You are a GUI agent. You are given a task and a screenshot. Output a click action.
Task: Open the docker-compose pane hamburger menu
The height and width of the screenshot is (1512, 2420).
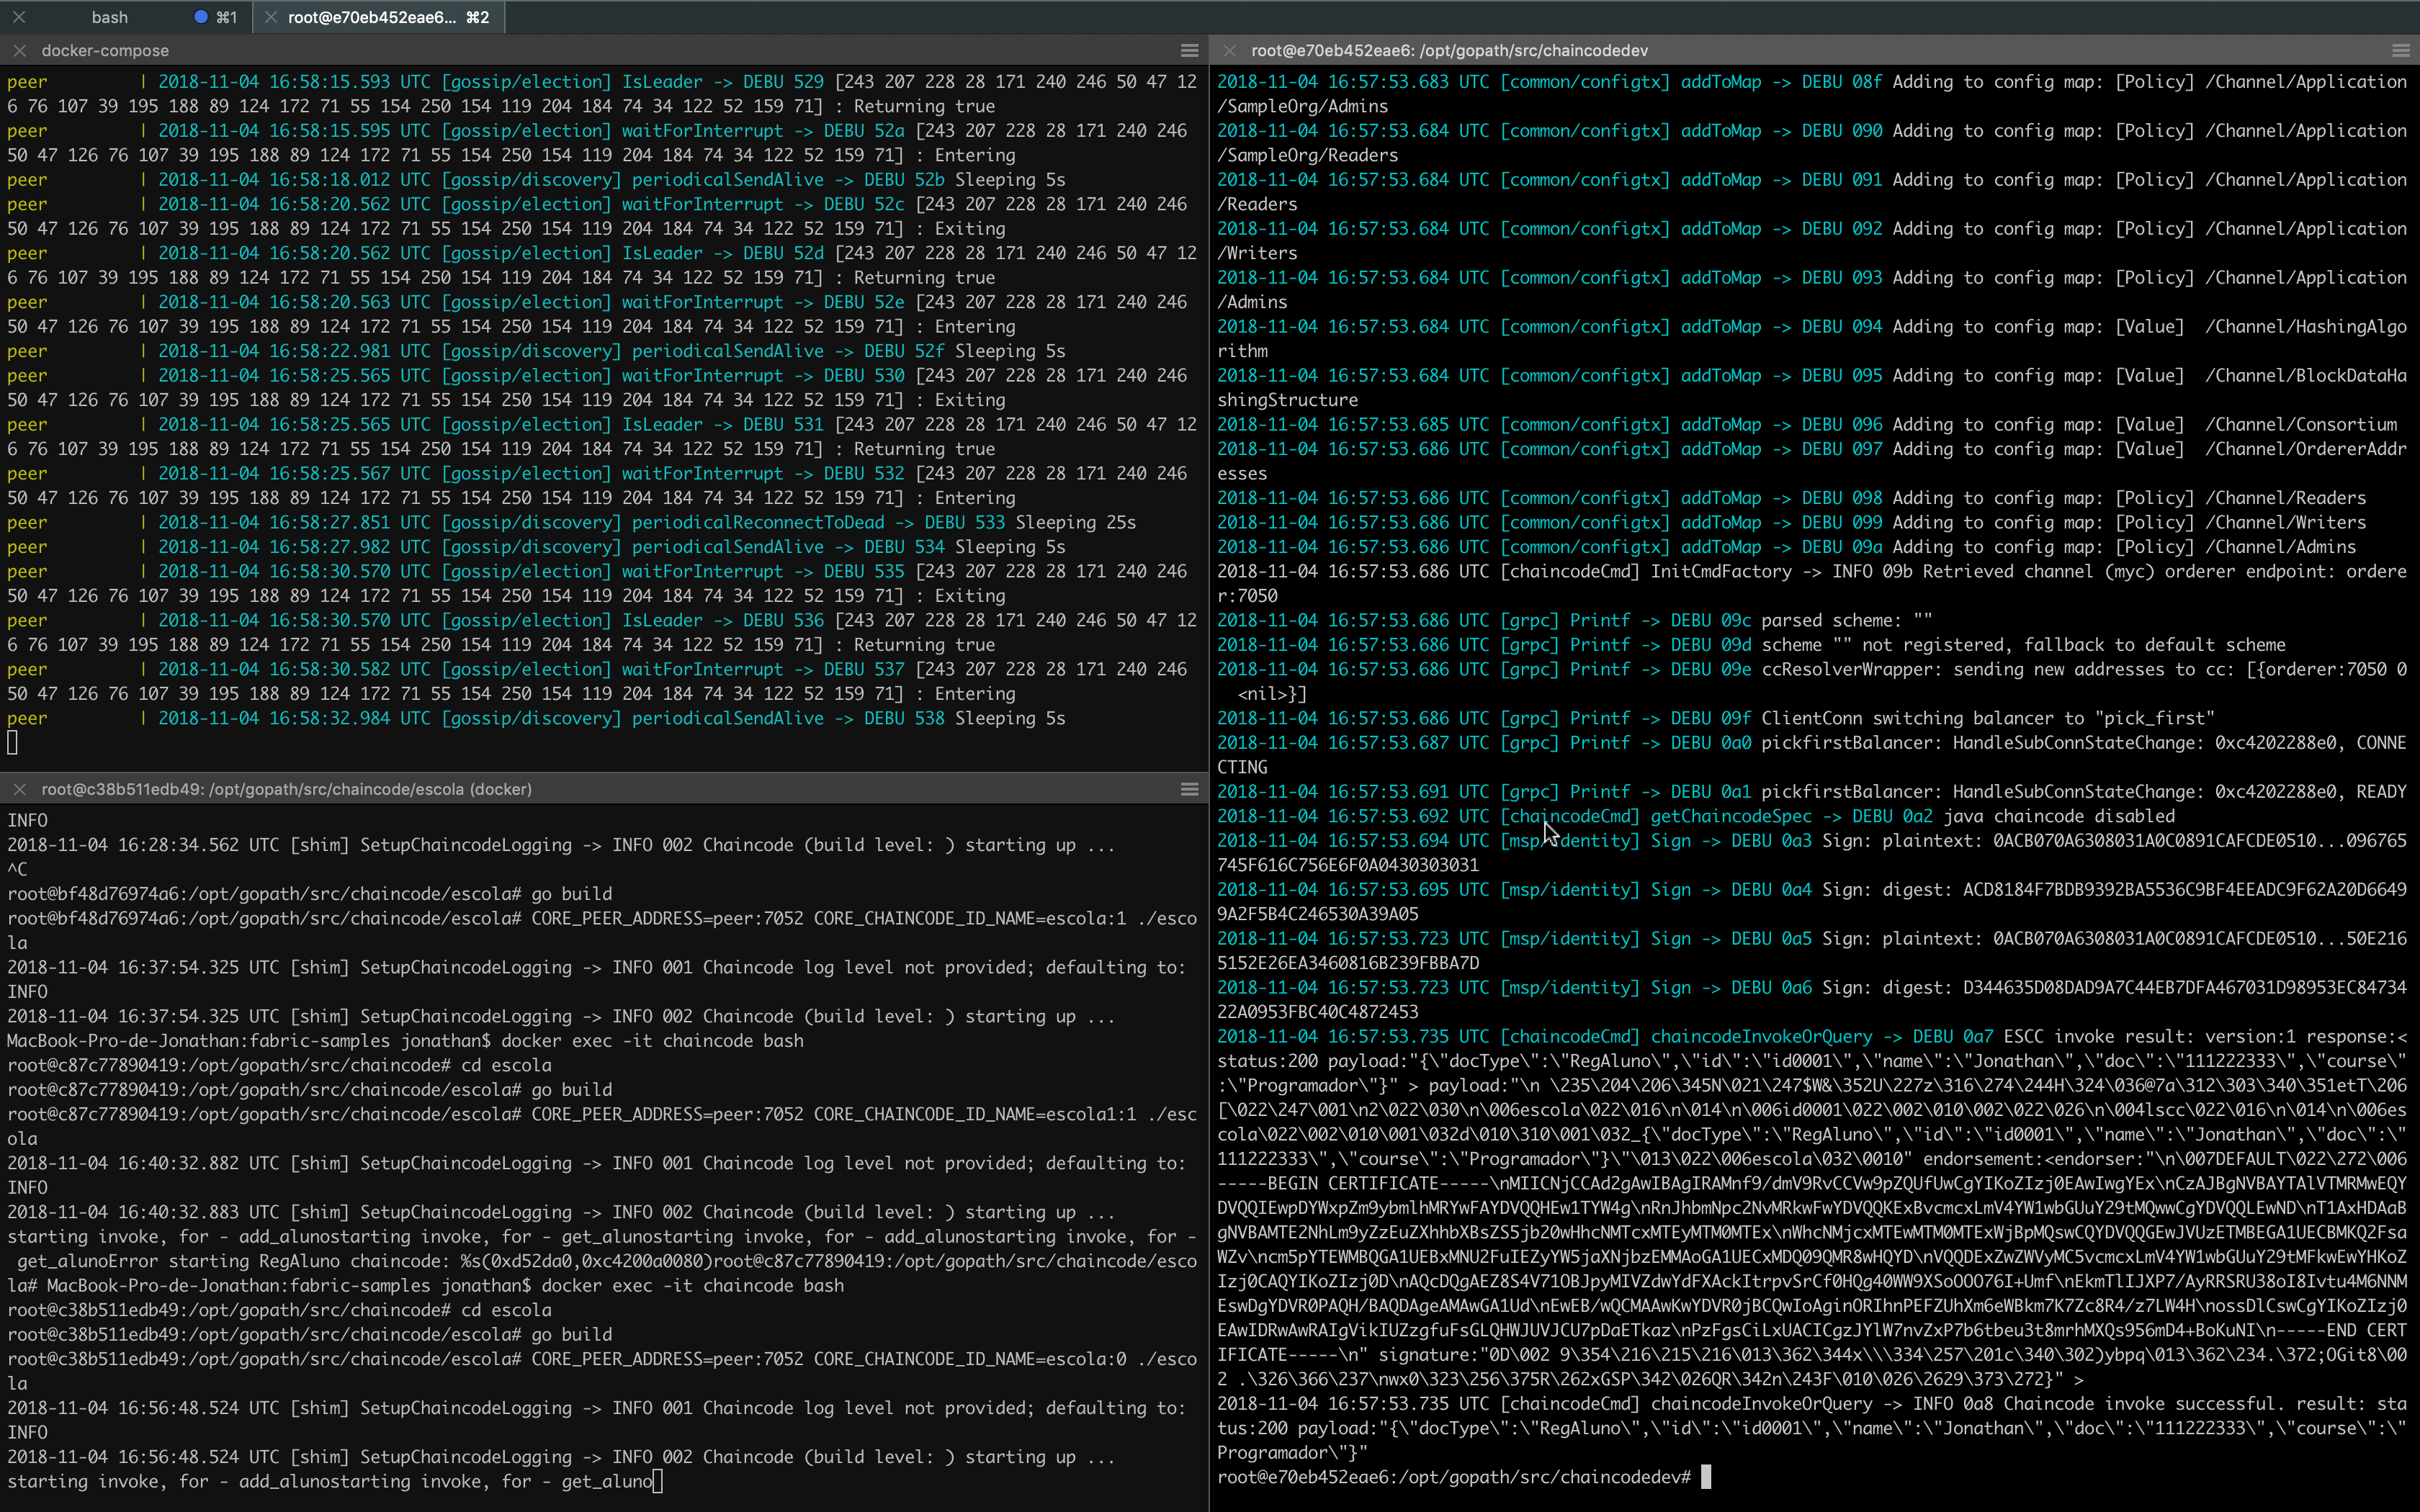click(1189, 50)
